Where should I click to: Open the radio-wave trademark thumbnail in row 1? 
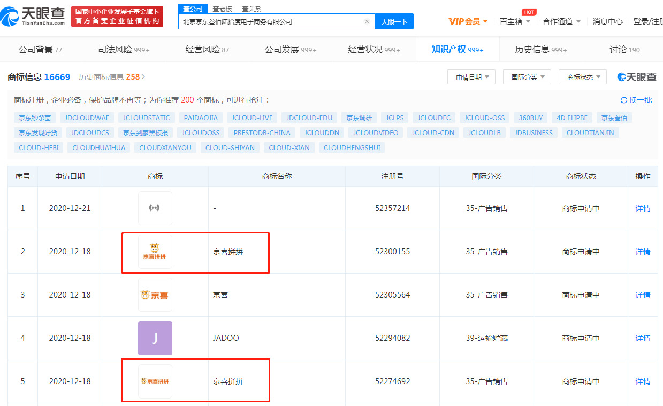[x=155, y=208]
